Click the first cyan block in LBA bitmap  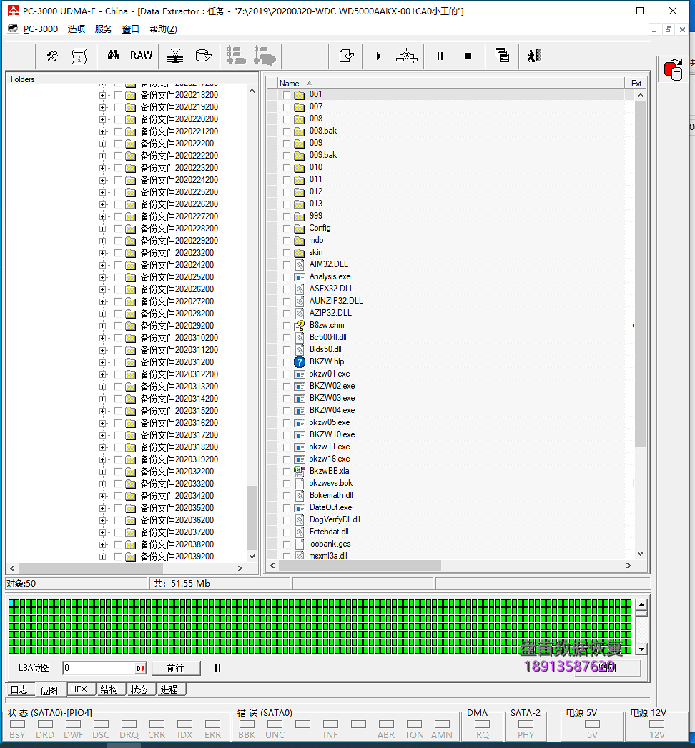click(11, 603)
